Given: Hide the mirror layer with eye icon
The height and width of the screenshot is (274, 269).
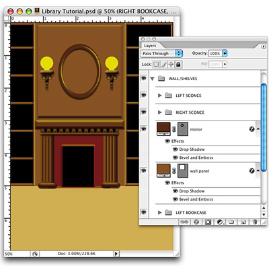Looking at the screenshot, I should point(144,129).
